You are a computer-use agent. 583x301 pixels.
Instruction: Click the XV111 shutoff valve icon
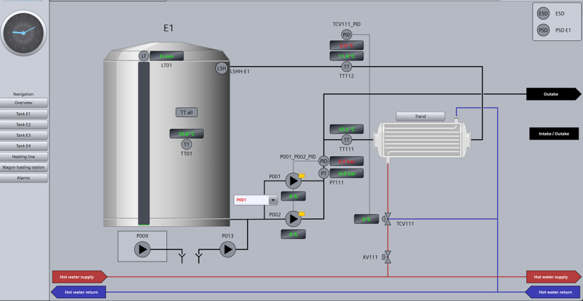click(387, 257)
